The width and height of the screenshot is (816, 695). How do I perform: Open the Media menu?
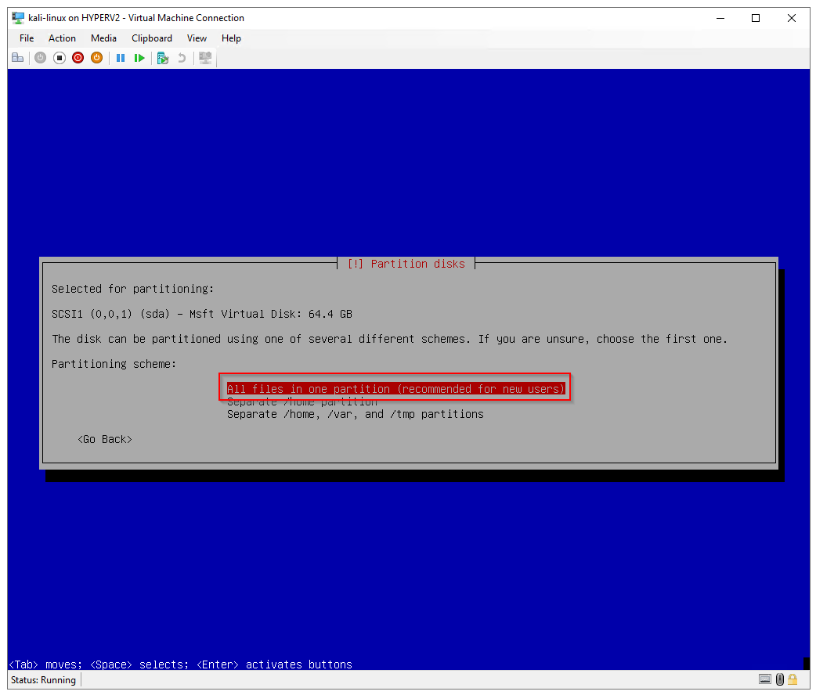103,38
